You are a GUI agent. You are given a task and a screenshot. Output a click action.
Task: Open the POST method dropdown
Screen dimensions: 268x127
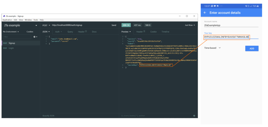click(x=46, y=25)
